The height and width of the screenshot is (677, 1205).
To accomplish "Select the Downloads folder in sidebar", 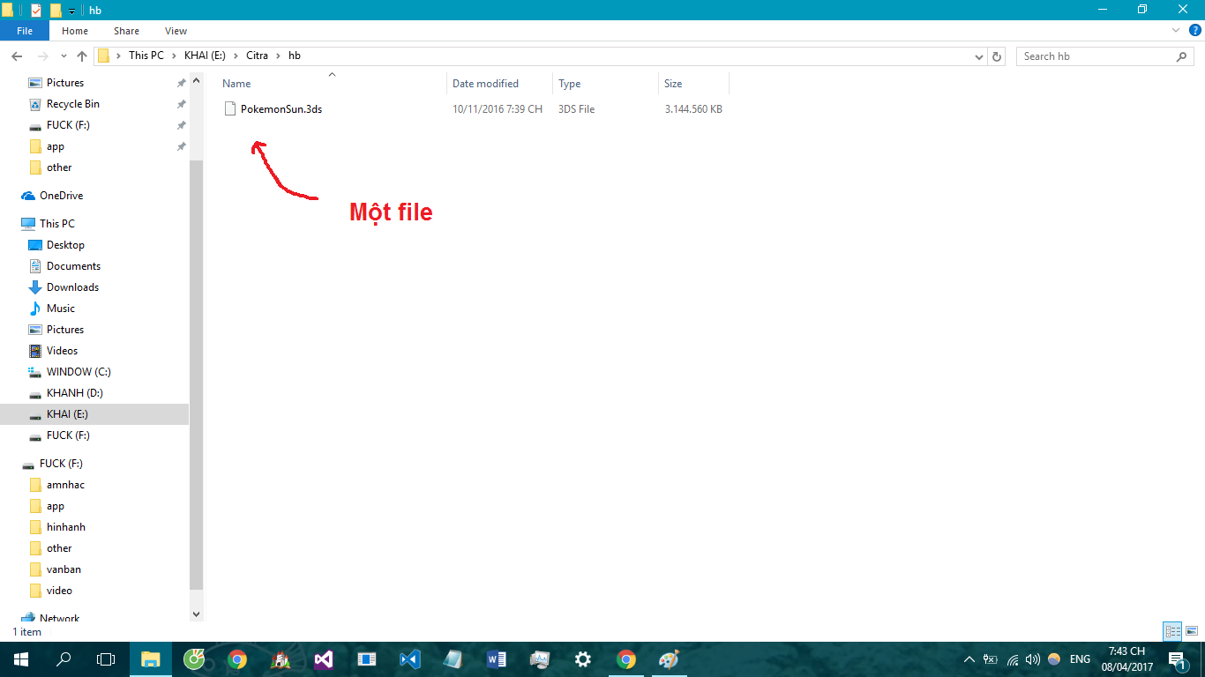I will coord(72,287).
